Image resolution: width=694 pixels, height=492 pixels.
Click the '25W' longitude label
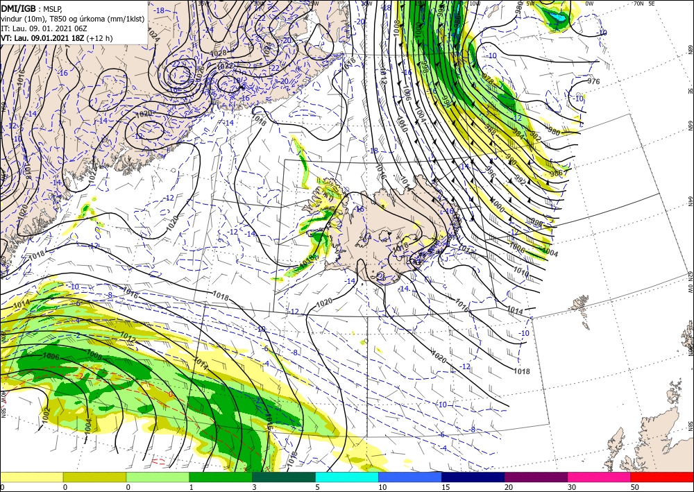coord(312,3)
